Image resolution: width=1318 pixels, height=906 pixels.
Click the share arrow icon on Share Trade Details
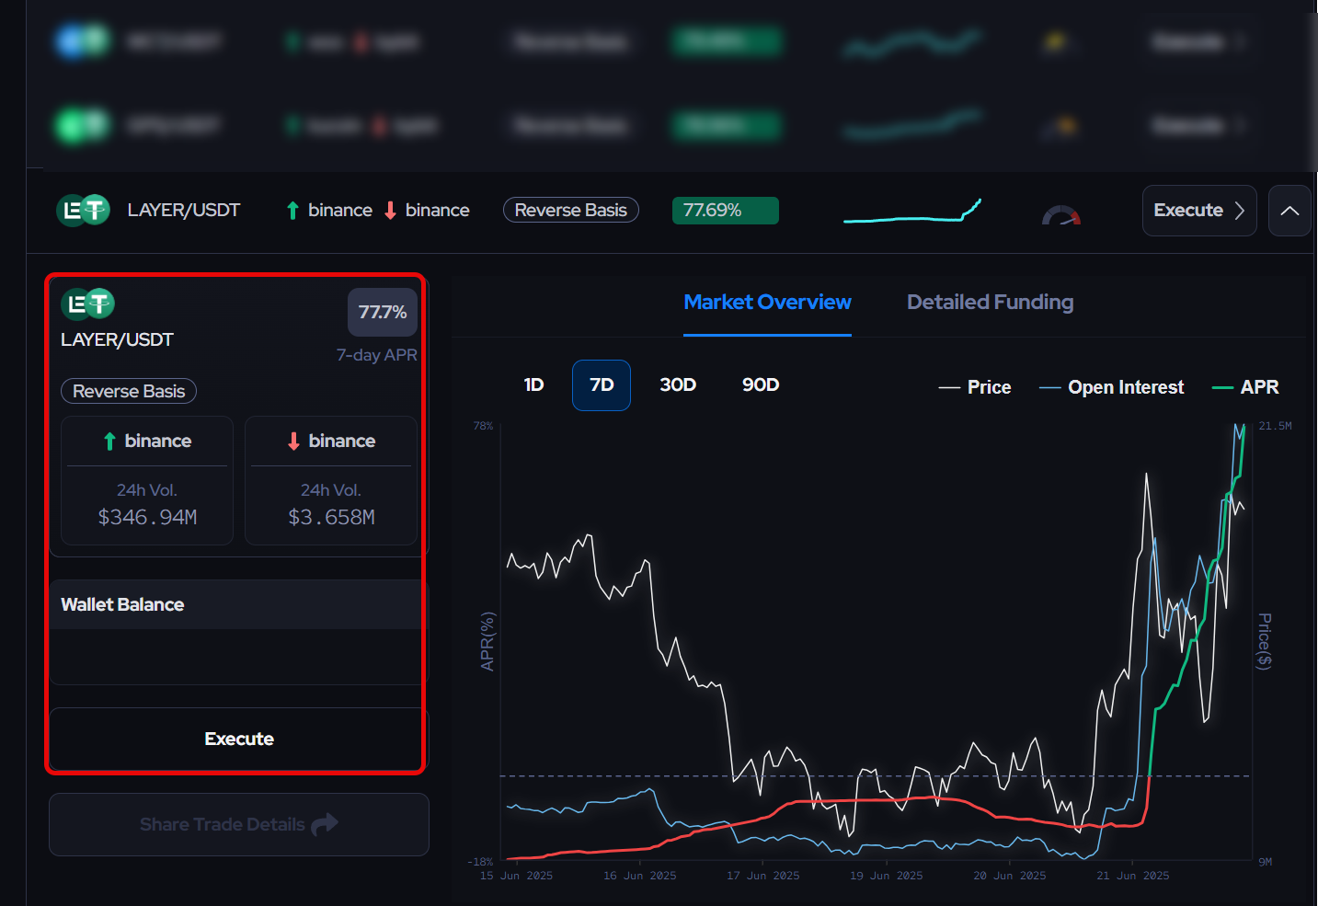coord(325,824)
